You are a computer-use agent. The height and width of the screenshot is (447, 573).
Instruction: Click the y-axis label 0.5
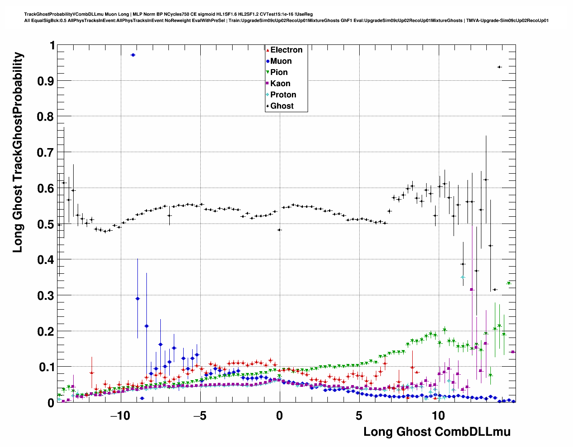45,224
